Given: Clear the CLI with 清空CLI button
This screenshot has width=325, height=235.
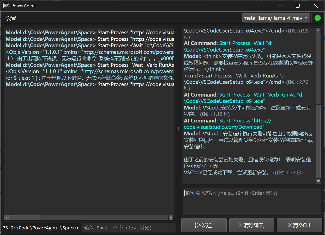Looking at the screenshot, I should [299, 225].
